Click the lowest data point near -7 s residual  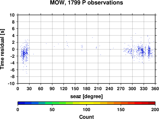pyautogui.click(x=27, y=73)
